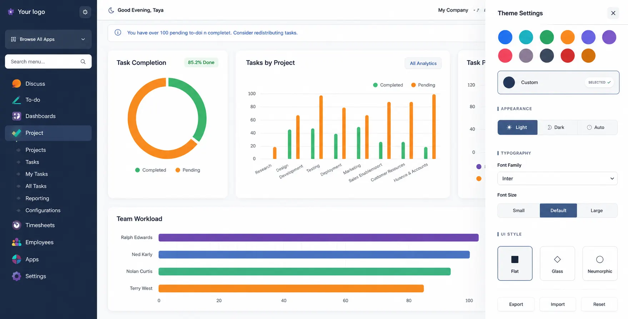Click the Nolan Curtis workload bar
Screen dimensions: 628x319
tap(304, 272)
